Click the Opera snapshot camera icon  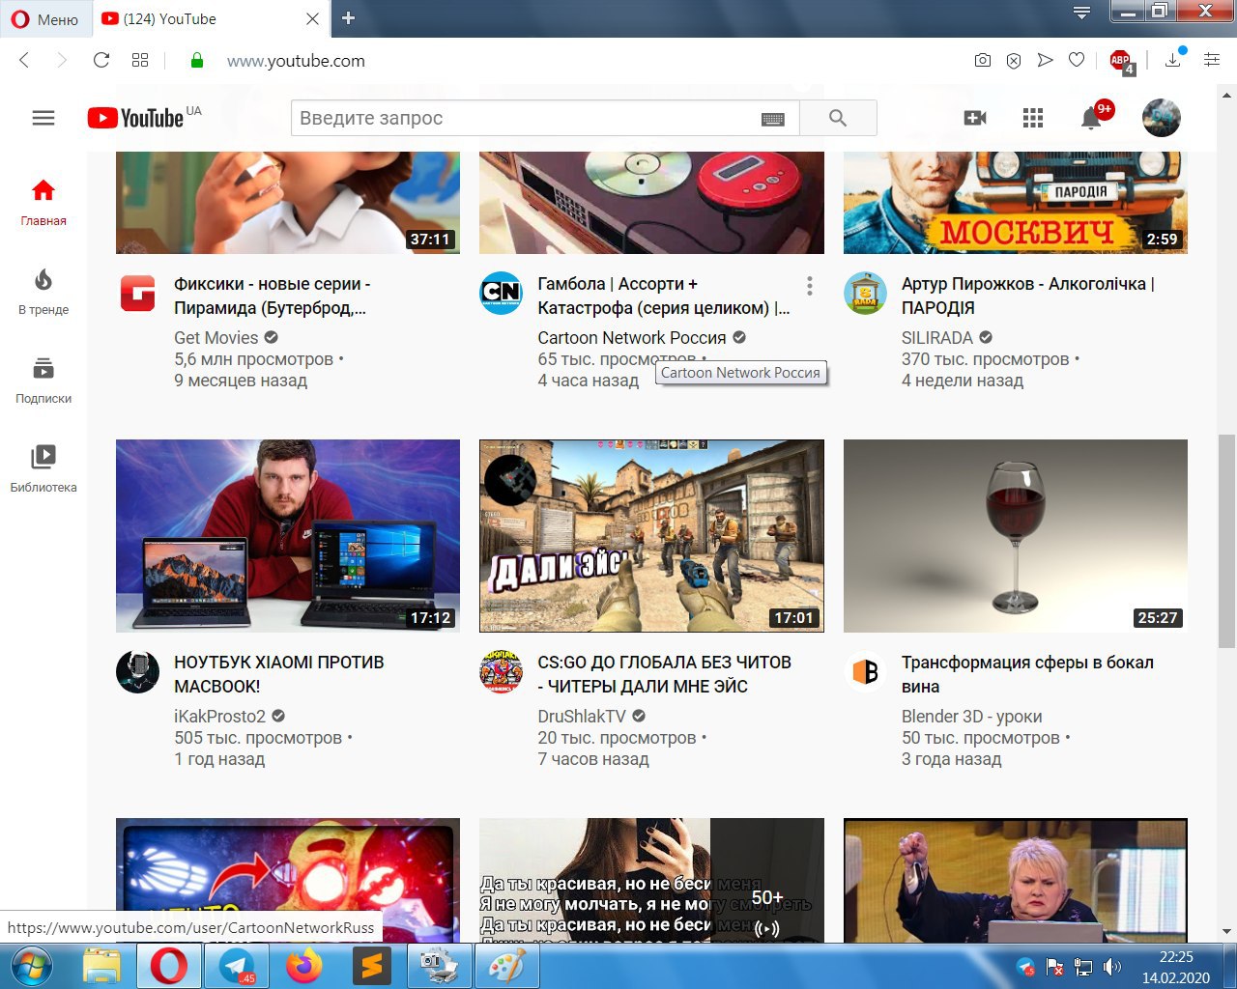click(983, 60)
